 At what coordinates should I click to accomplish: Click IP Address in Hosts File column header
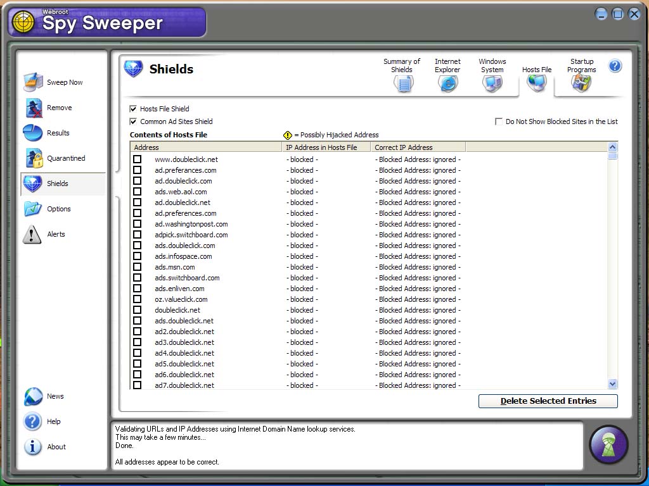(326, 147)
